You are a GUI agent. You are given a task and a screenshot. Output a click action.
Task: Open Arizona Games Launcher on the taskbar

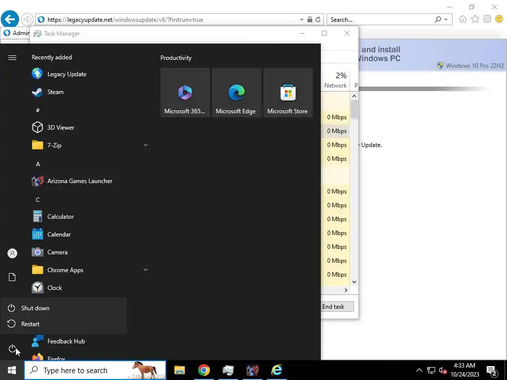click(x=252, y=370)
